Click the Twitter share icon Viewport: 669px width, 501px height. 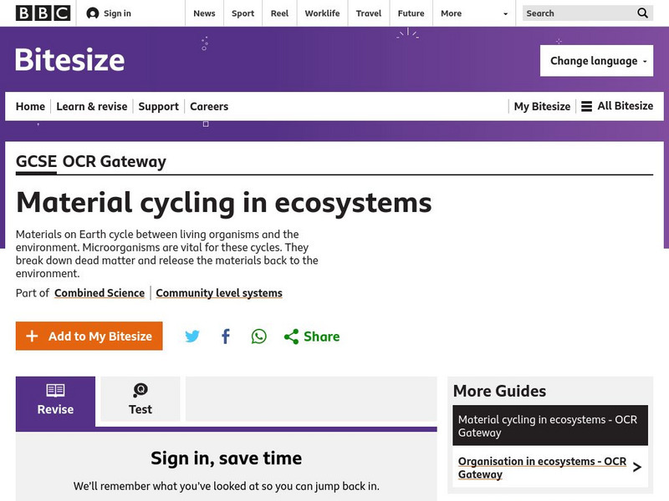click(x=193, y=336)
